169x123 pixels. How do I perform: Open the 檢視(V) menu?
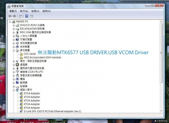(x=35, y=11)
